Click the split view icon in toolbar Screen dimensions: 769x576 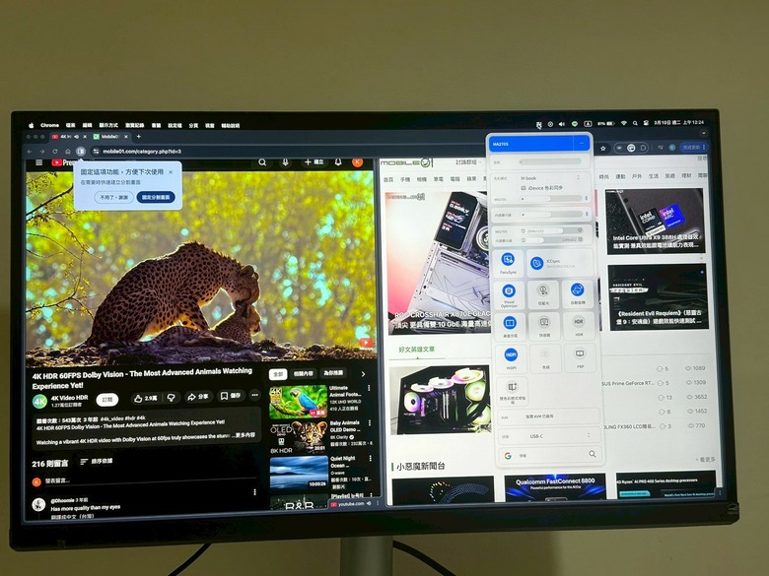81,152
